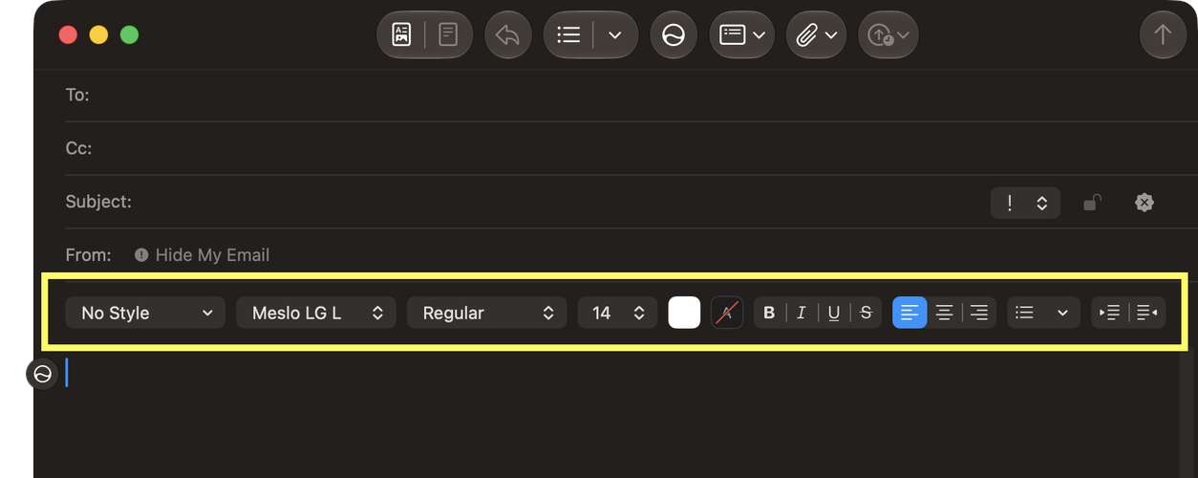Open the Regular typeface dropdown
1198x478 pixels.
pyautogui.click(x=487, y=313)
